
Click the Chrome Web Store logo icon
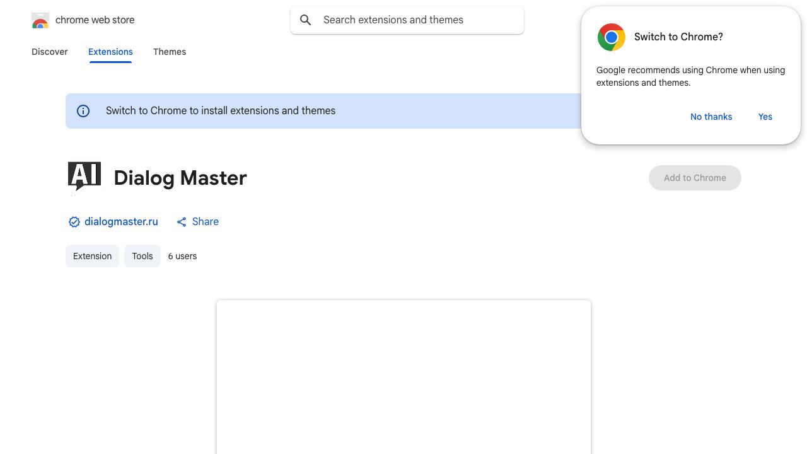pyautogui.click(x=40, y=20)
